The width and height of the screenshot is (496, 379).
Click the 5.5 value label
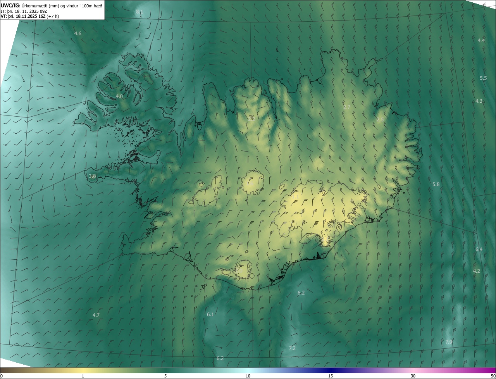point(483,78)
